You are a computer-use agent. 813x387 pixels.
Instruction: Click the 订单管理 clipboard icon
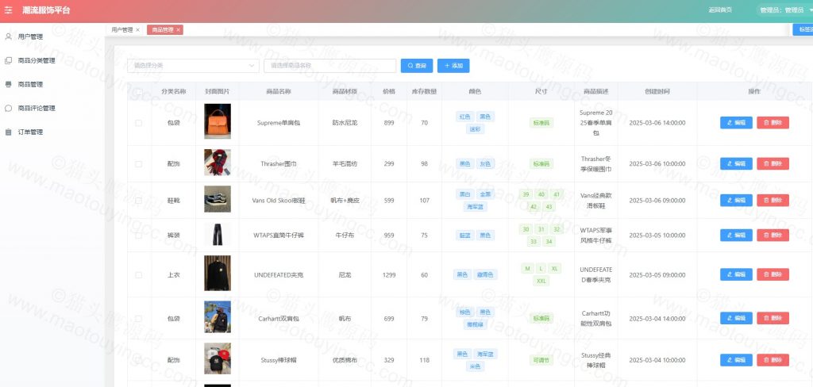[x=8, y=132]
